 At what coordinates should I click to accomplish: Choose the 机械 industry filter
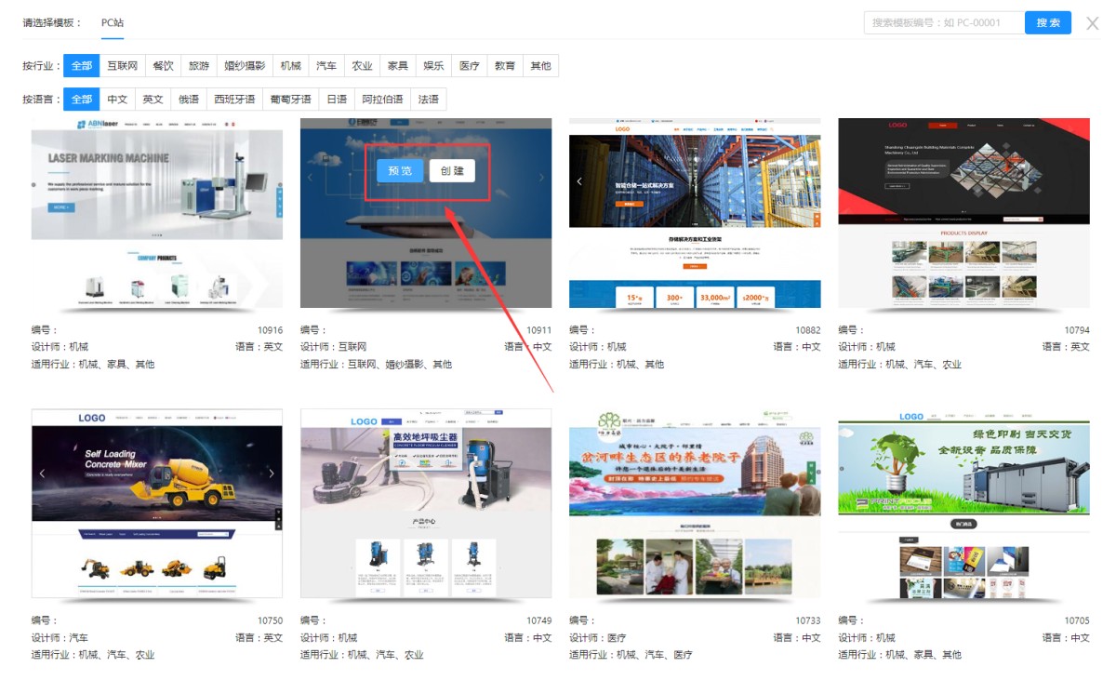pos(290,66)
